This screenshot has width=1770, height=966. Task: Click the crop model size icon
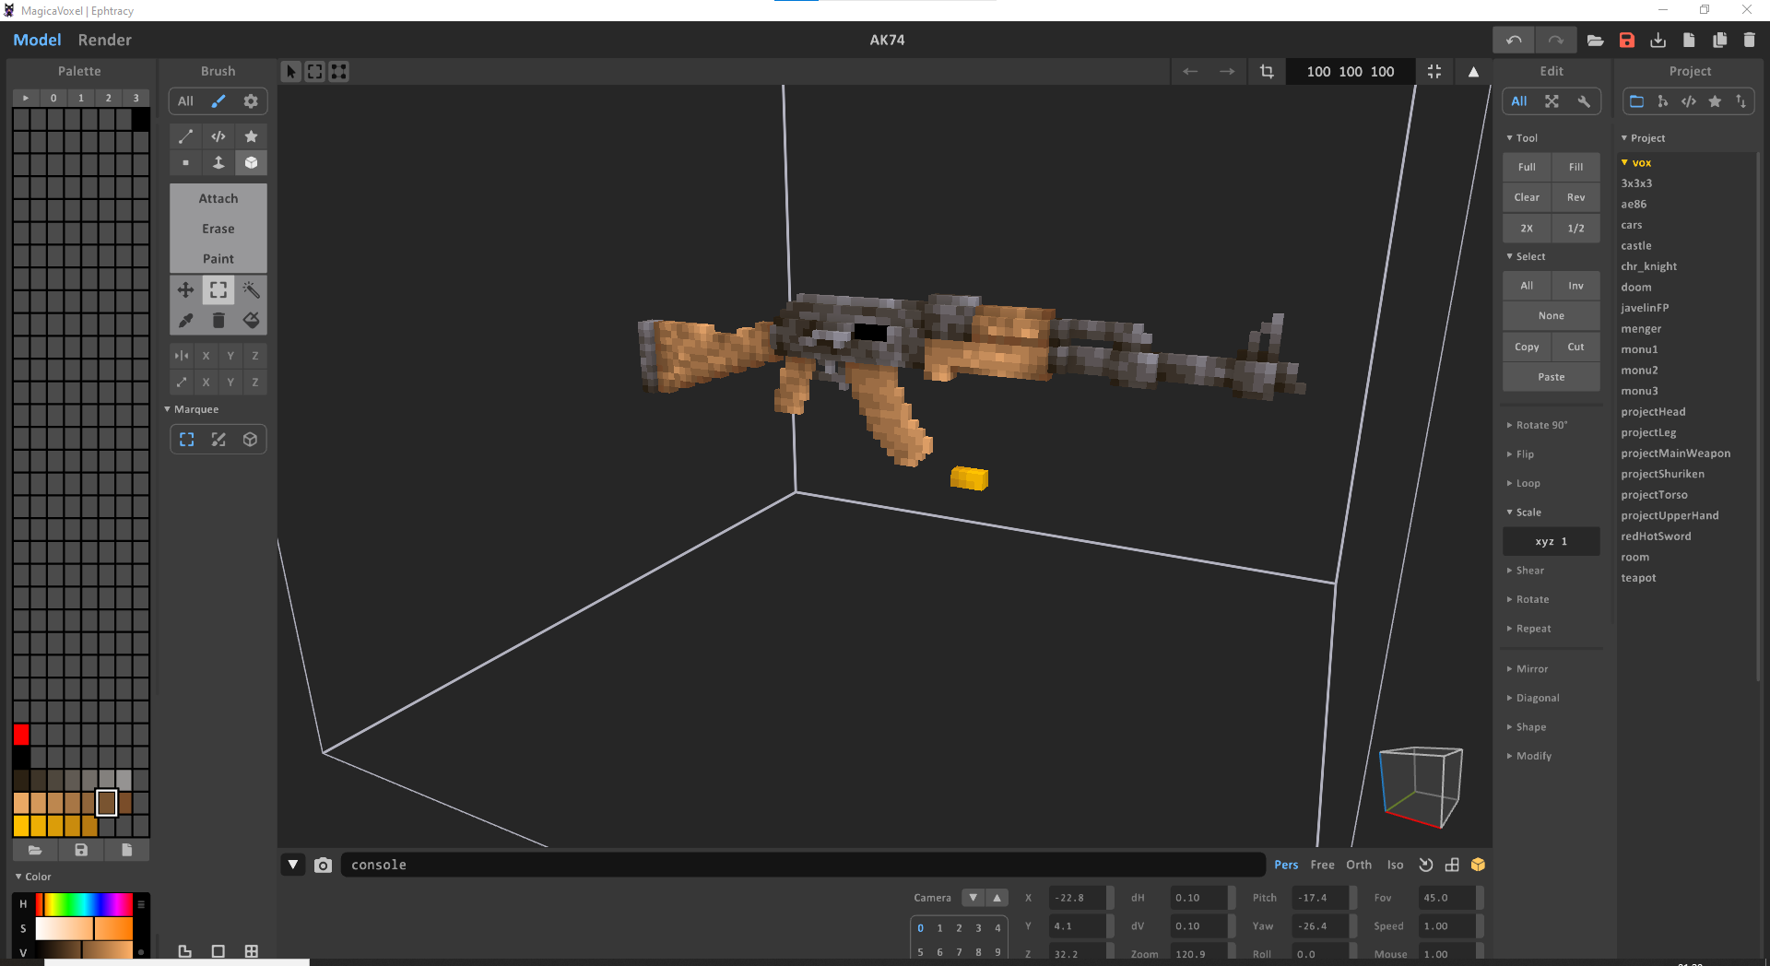pyautogui.click(x=1267, y=72)
